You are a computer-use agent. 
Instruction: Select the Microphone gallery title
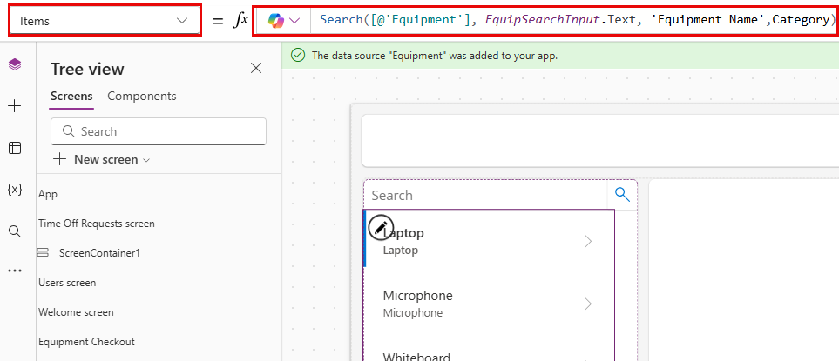coord(417,295)
